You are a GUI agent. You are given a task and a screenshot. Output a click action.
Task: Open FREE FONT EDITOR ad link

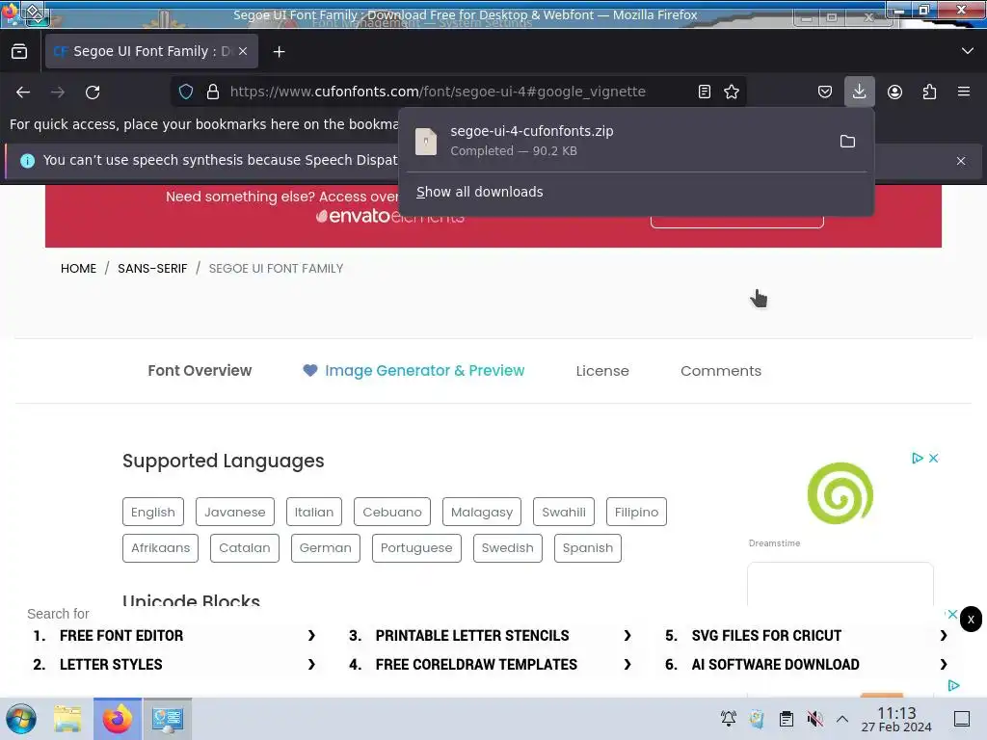point(174,636)
